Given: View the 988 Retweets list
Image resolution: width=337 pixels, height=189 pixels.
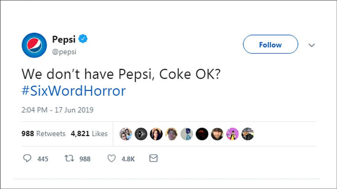Looking at the screenshot, I should (43, 134).
